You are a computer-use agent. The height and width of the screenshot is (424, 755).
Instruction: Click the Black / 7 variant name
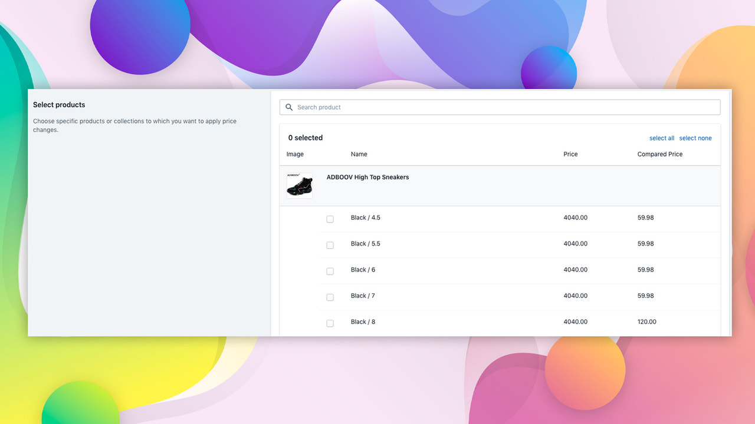363,296
